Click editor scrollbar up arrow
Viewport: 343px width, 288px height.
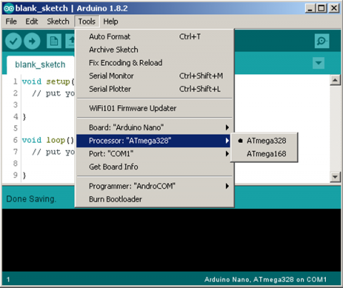pyautogui.click(x=335, y=80)
